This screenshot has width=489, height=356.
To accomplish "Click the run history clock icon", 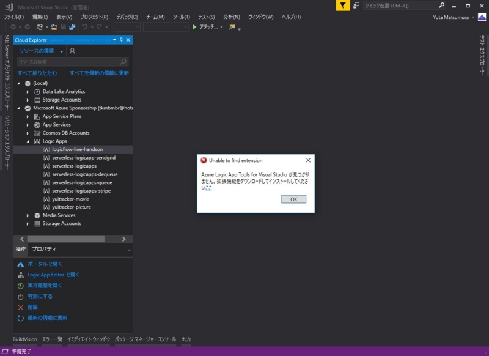I will click(21, 286).
